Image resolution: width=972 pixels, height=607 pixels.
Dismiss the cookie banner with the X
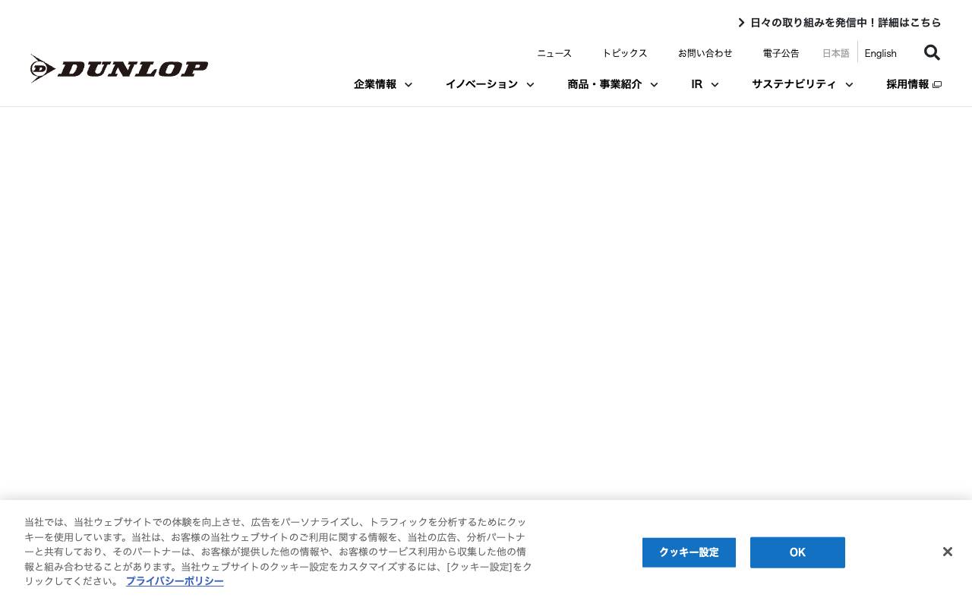click(x=947, y=552)
